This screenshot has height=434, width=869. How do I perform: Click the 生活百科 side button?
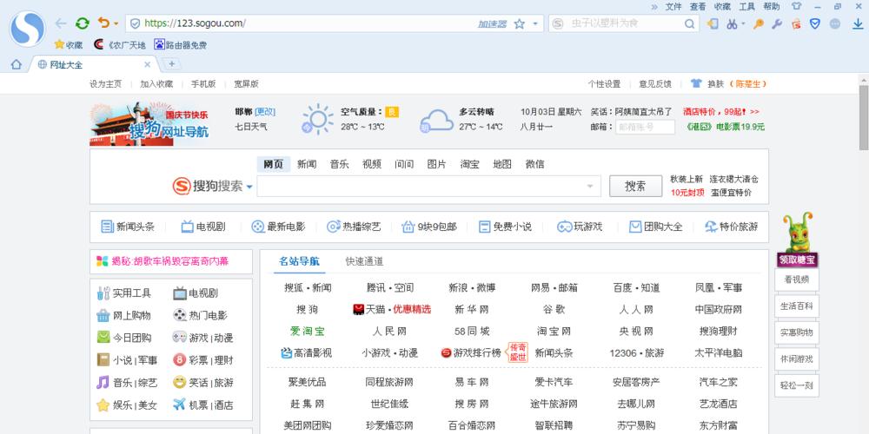pyautogui.click(x=796, y=306)
